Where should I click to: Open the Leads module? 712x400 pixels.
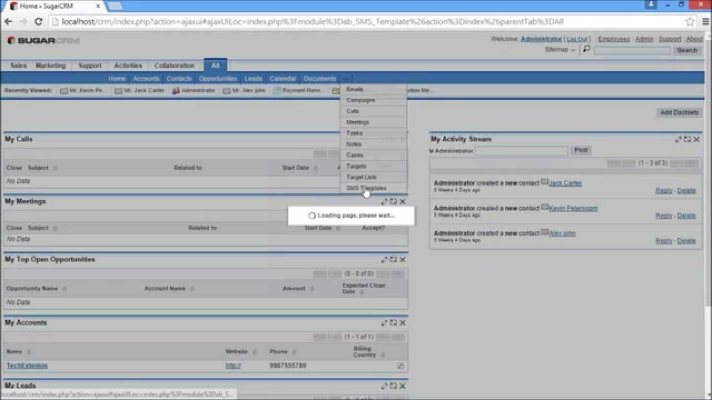pyautogui.click(x=253, y=79)
